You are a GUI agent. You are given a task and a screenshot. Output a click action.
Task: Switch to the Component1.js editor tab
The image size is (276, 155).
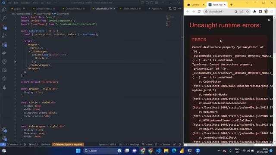pyautogui.click(x=44, y=9)
